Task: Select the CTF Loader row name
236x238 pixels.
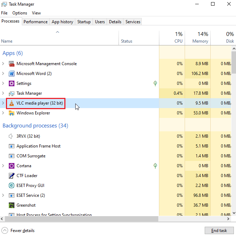Action: click(x=27, y=176)
